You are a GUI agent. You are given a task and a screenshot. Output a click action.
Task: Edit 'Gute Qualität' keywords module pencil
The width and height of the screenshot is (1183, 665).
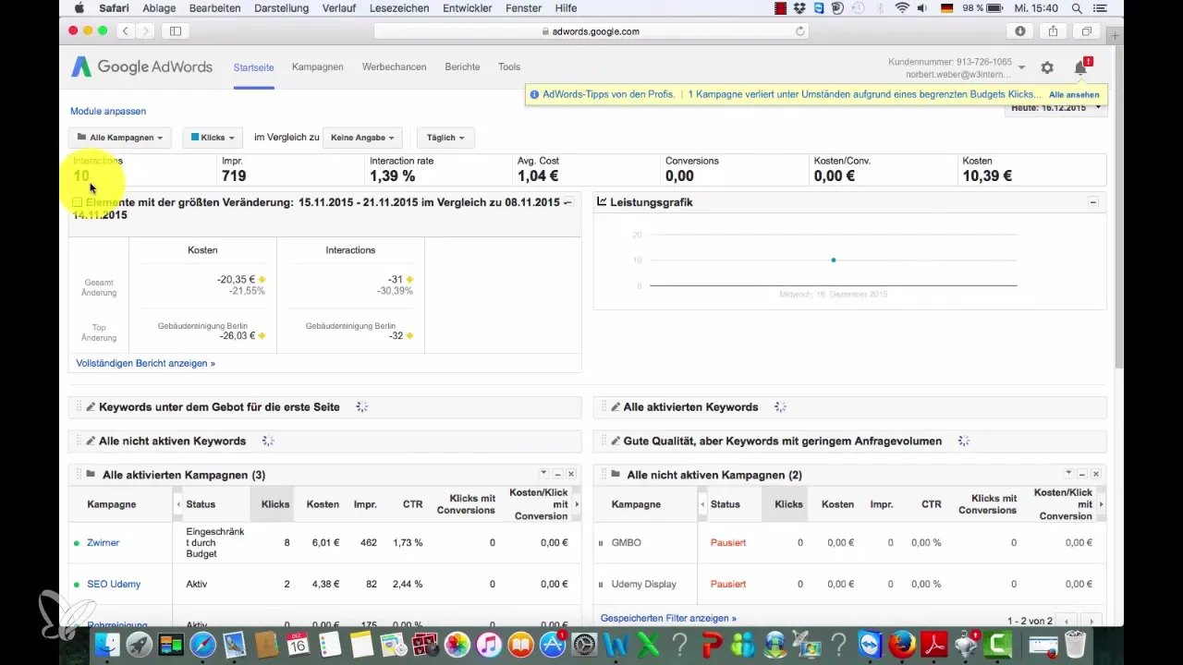[x=616, y=441]
